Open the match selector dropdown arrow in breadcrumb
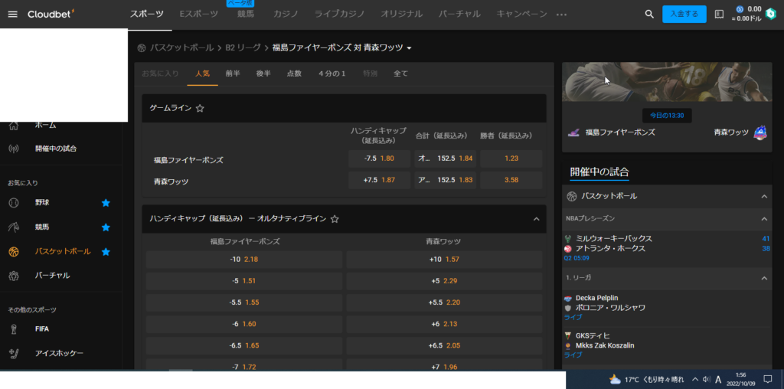 410,48
